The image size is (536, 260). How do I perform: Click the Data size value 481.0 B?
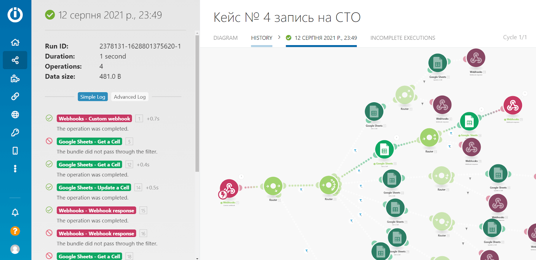coord(110,77)
